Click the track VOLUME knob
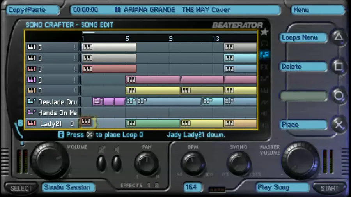The height and width of the screenshot is (197, 351). [50, 160]
